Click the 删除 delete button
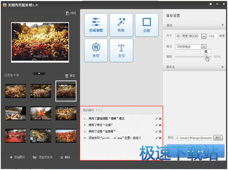This screenshot has height=170, width=228. (65, 157)
